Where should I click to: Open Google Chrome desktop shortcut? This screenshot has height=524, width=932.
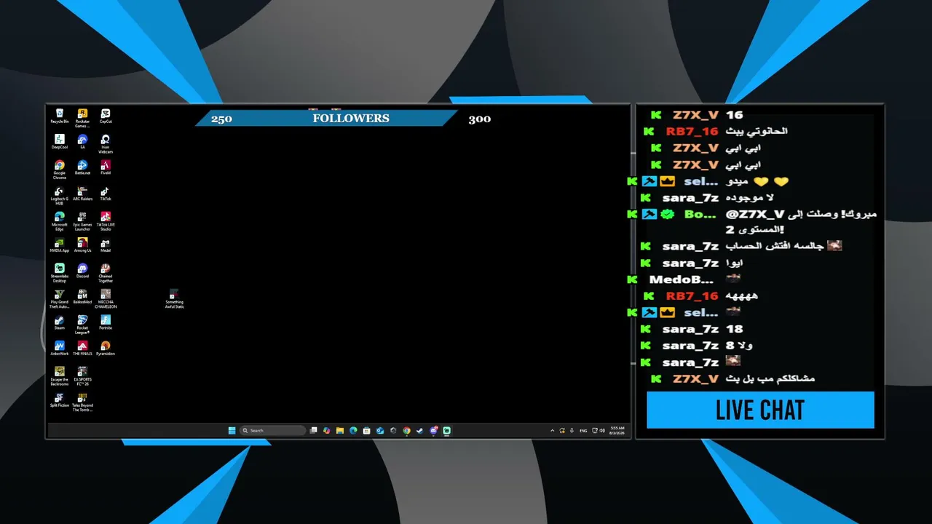point(60,170)
